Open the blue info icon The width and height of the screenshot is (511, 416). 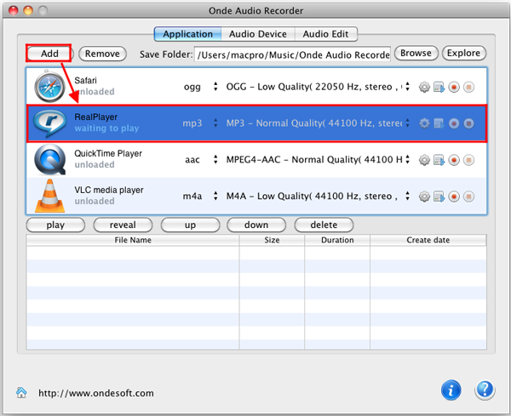pos(451,390)
